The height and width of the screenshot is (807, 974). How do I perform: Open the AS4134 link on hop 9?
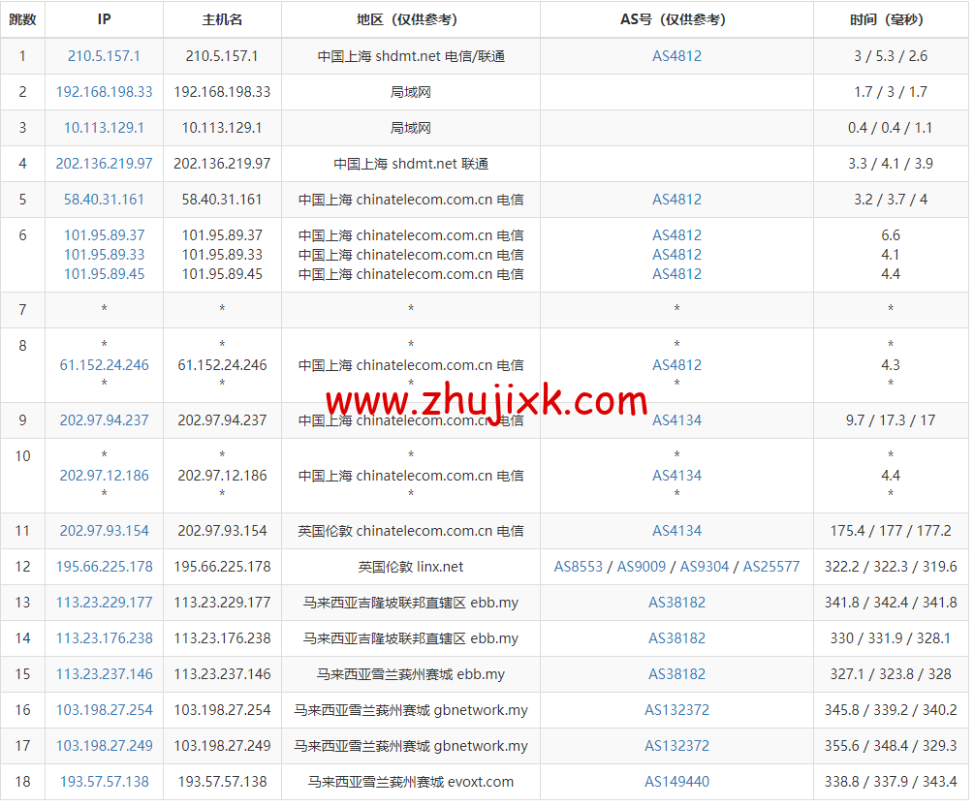point(676,420)
